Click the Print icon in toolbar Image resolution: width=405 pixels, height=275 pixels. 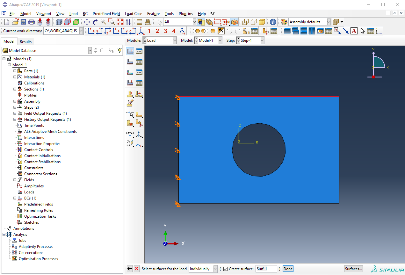(x=32, y=22)
